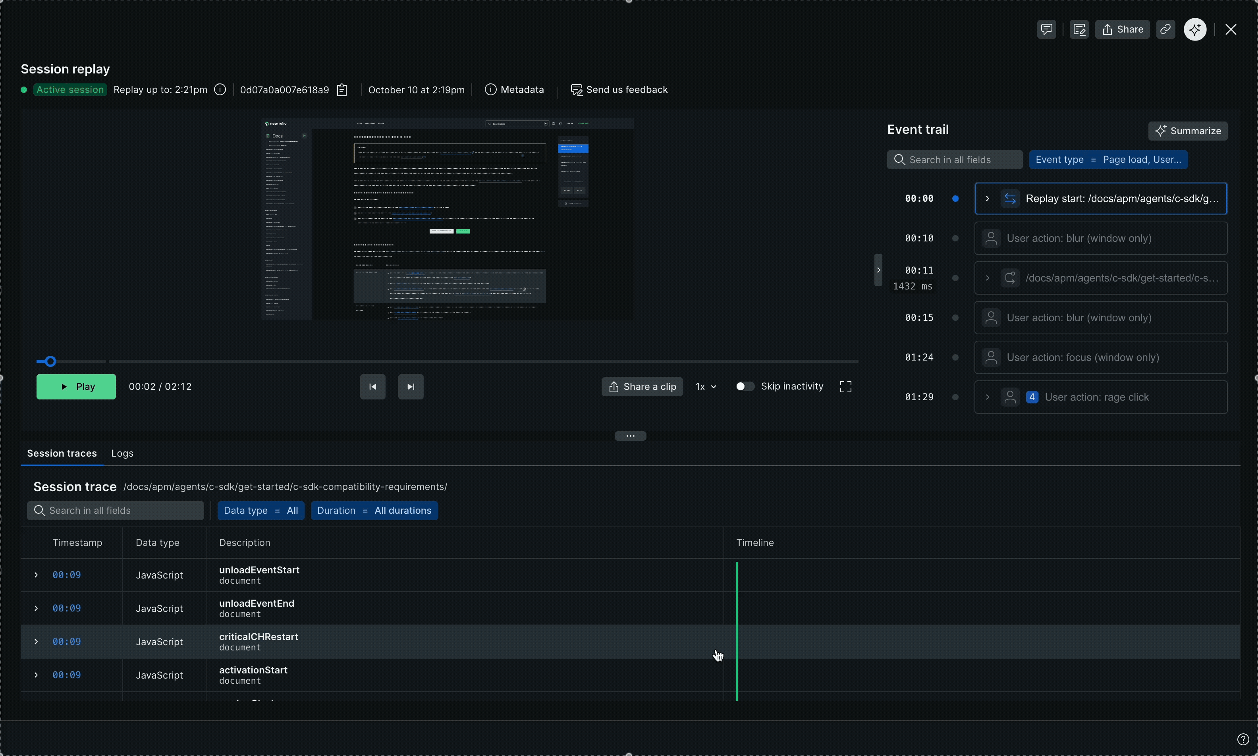Open the AI assistant sparkle icon
The height and width of the screenshot is (756, 1258).
1194,29
